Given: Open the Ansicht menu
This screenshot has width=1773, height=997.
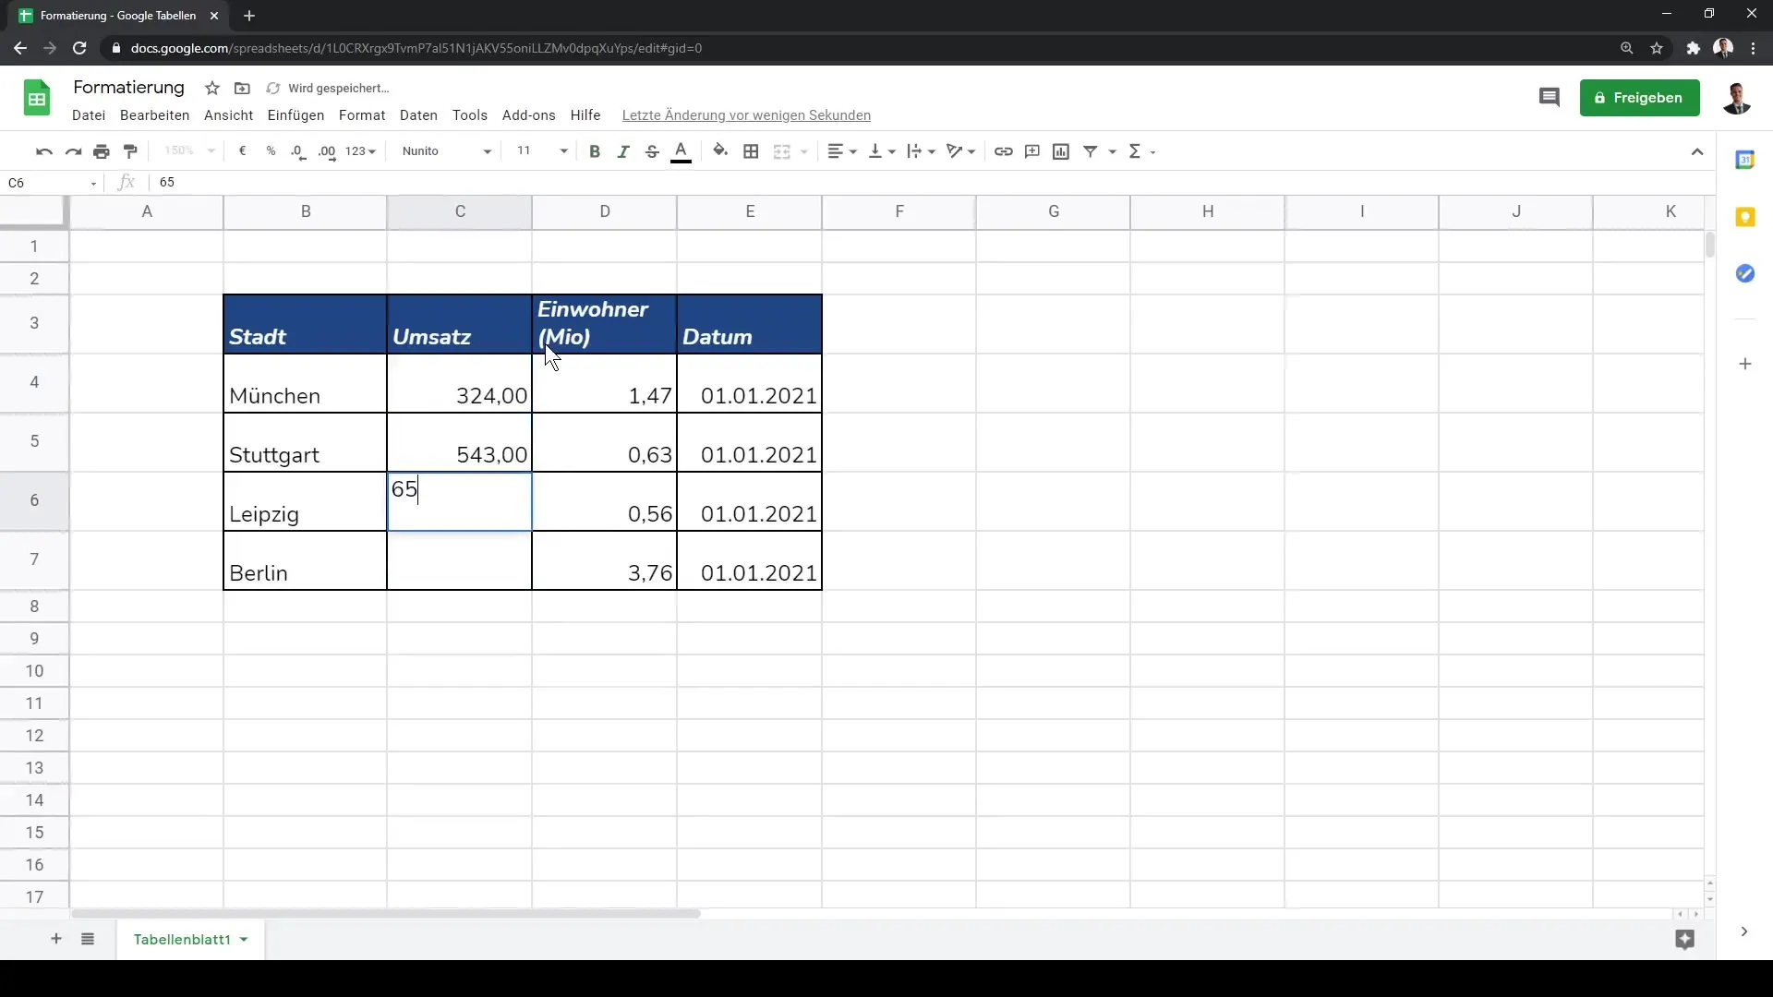Looking at the screenshot, I should click(x=229, y=115).
